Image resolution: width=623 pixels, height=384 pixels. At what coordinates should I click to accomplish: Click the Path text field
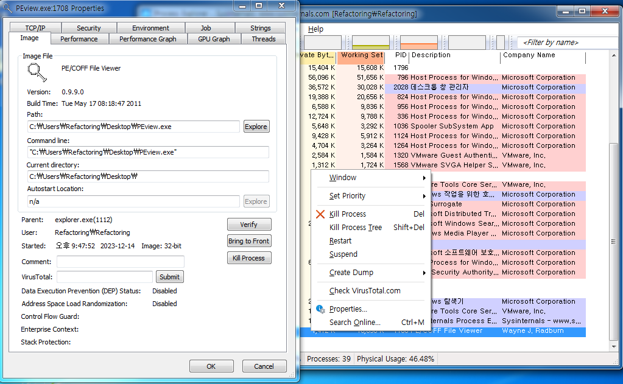pos(133,127)
